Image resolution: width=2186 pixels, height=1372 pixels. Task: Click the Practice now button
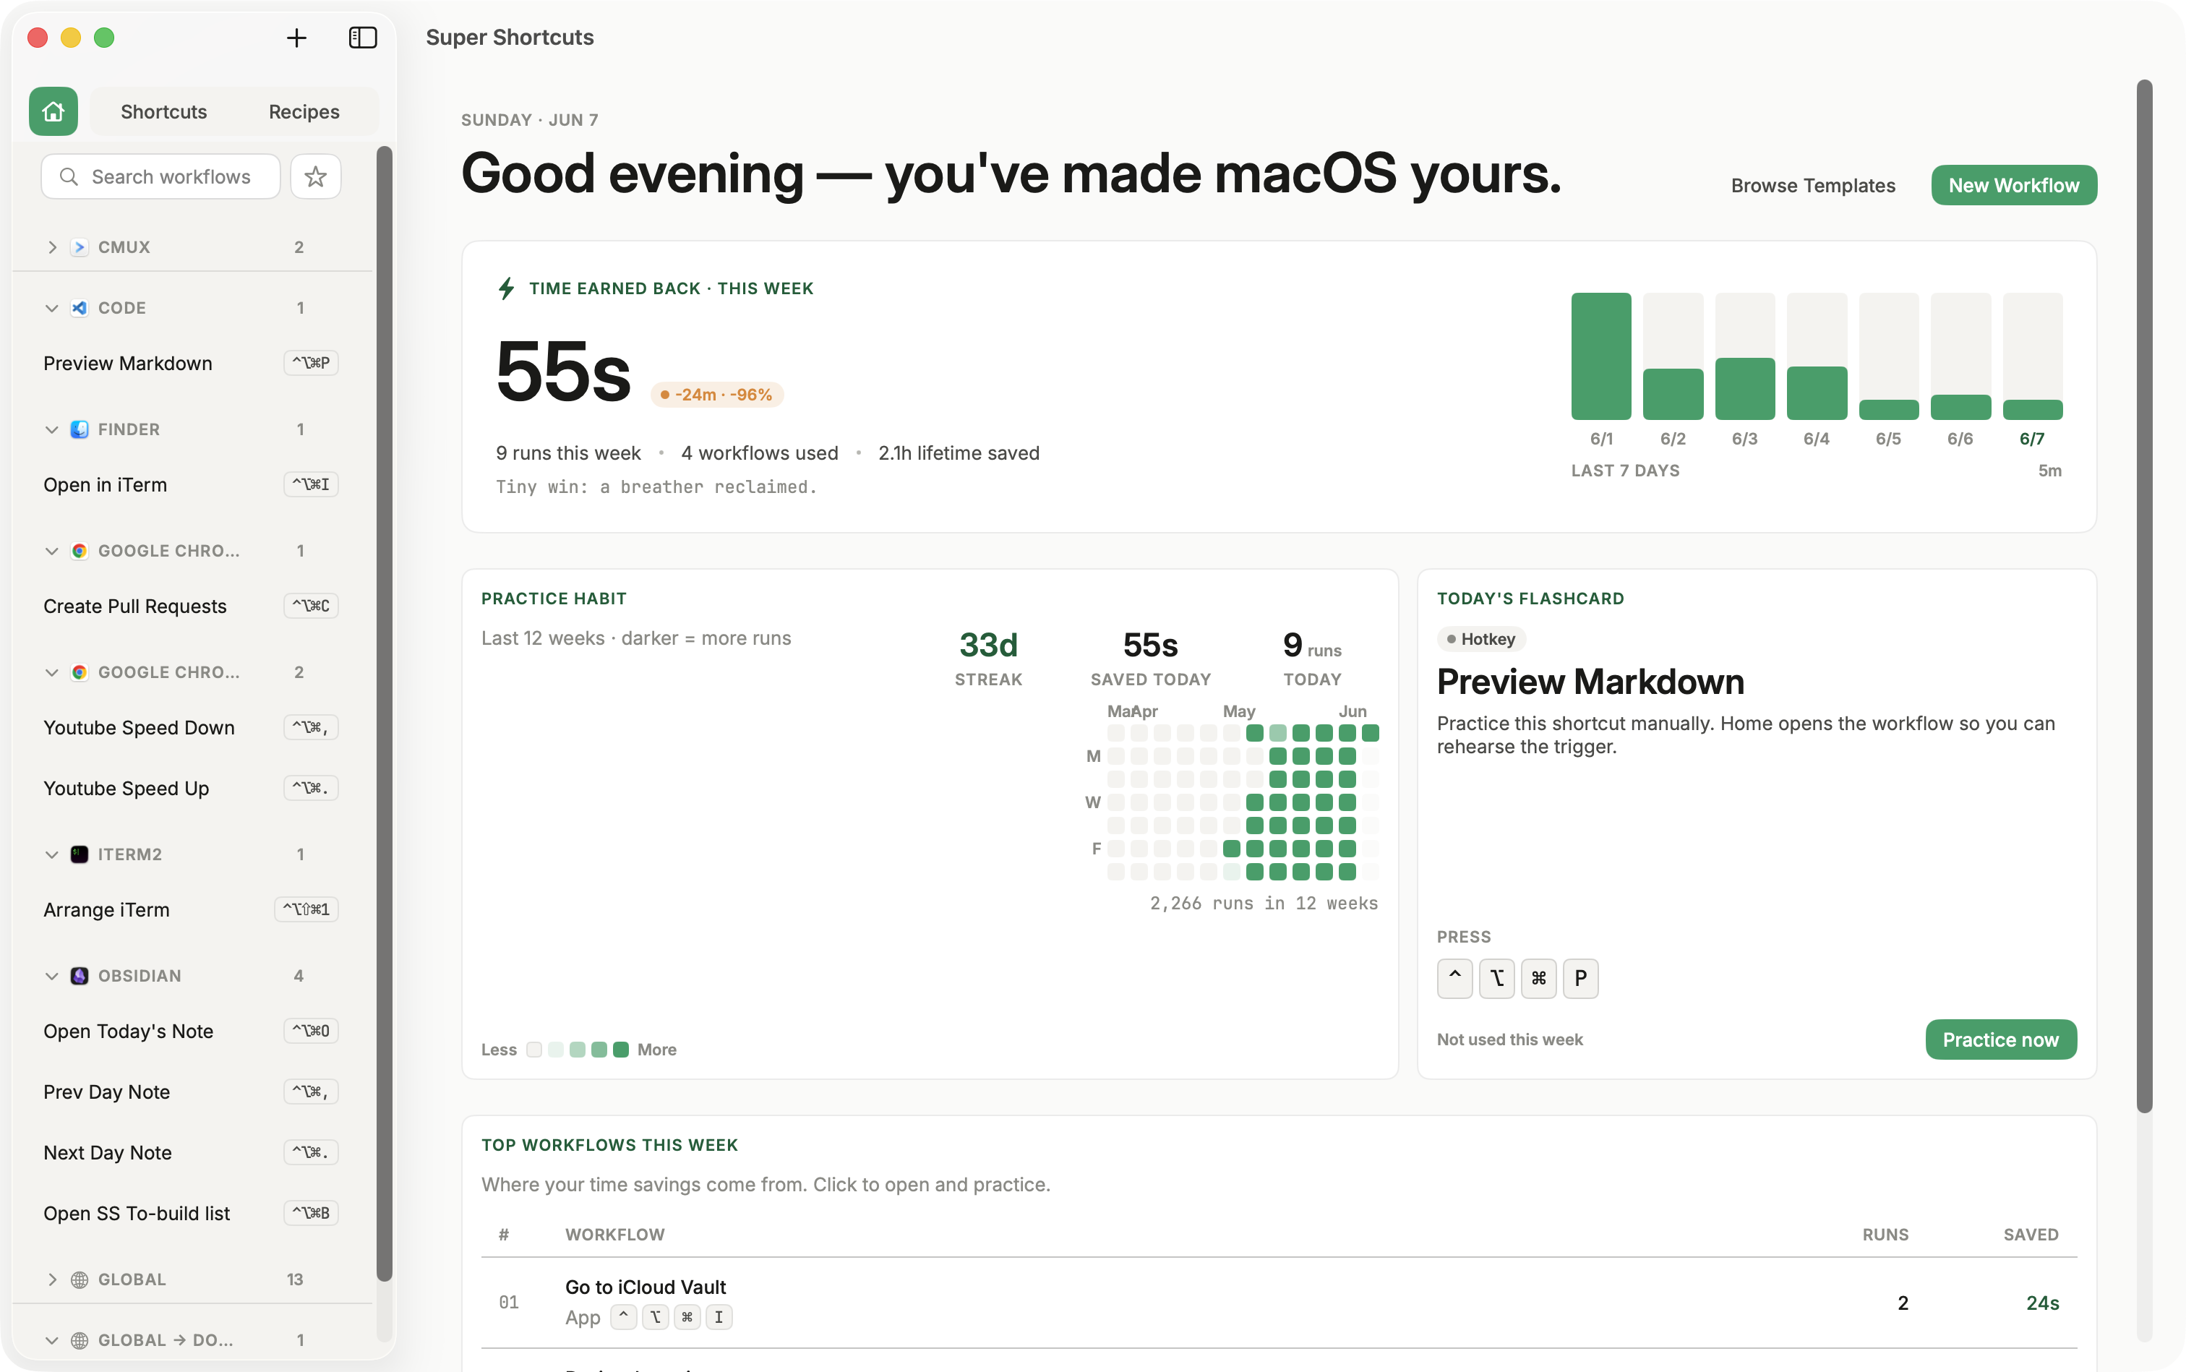tap(2000, 1039)
